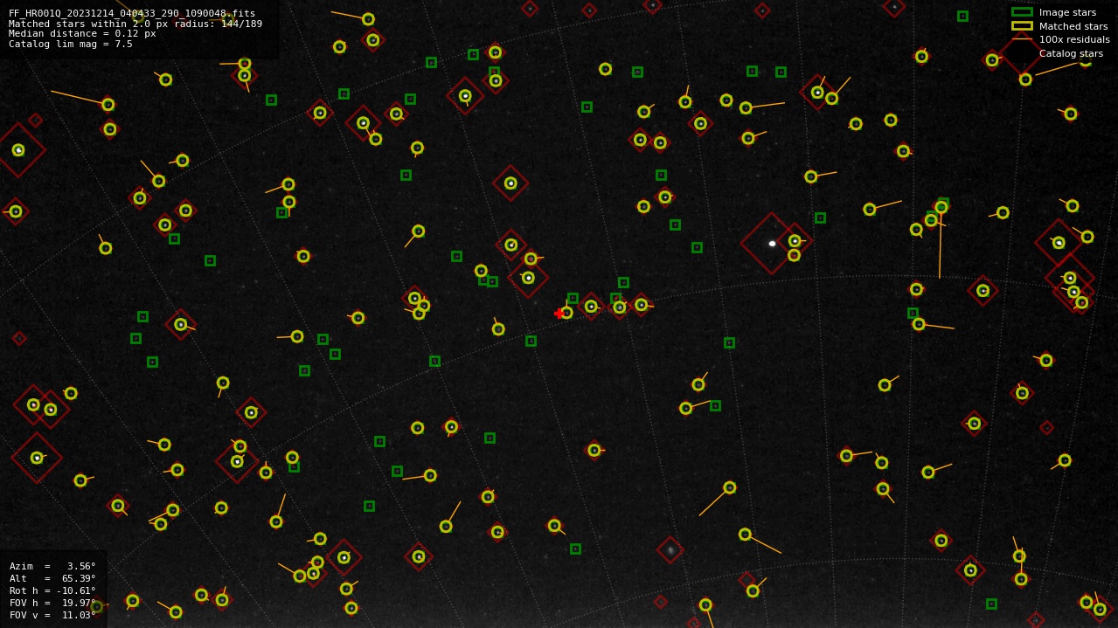Click the 'Catalog stars' legend label
The height and width of the screenshot is (628, 1118).
pyautogui.click(x=1071, y=53)
